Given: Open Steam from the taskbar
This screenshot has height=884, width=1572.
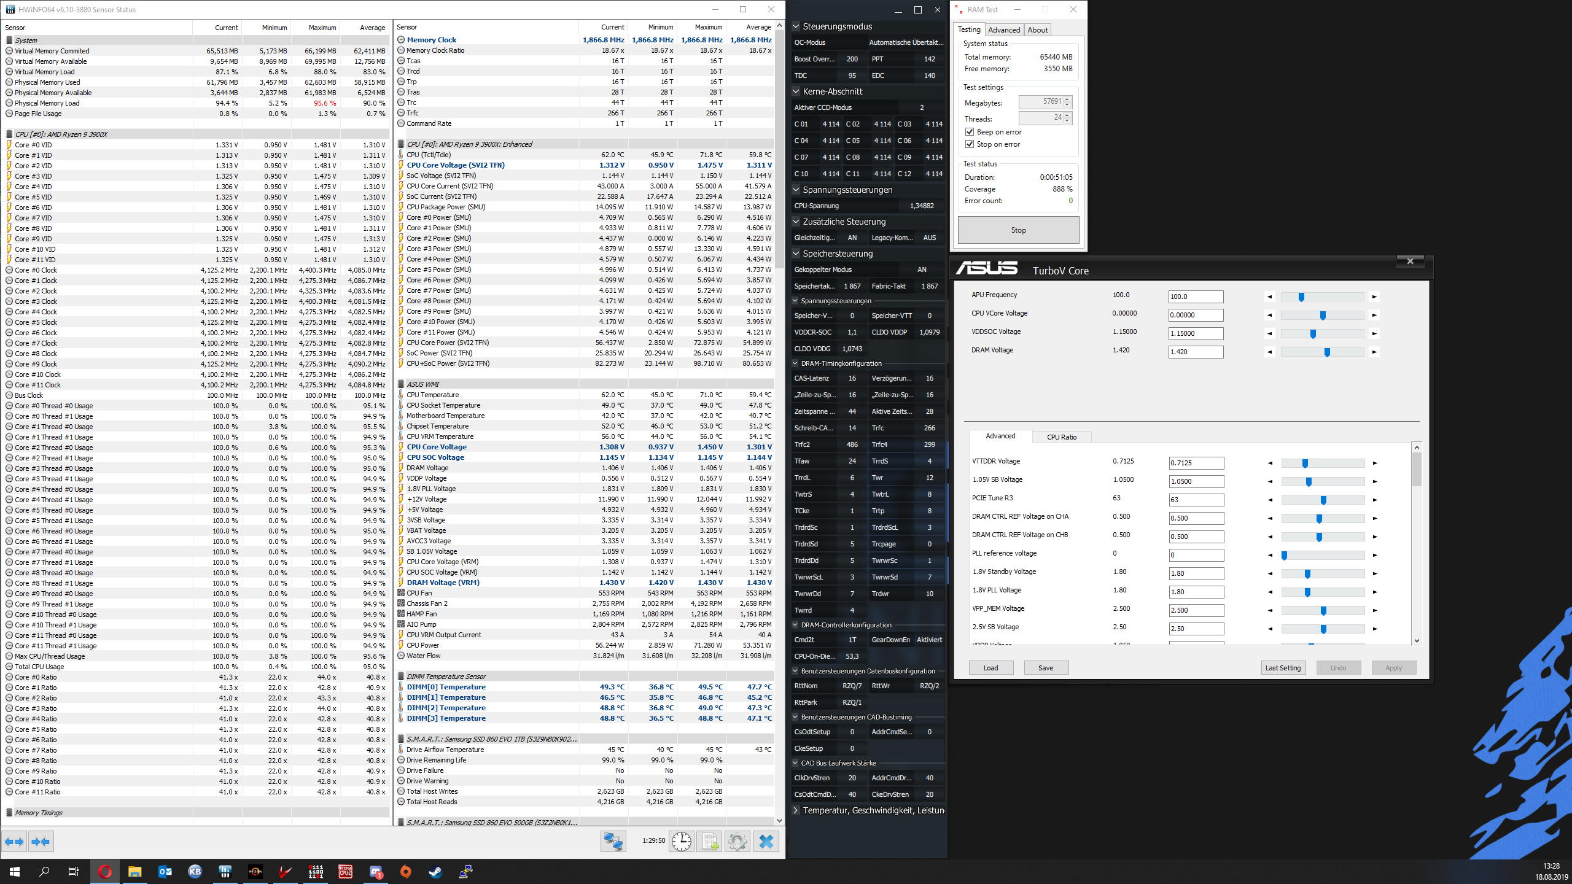Looking at the screenshot, I should pyautogui.click(x=435, y=871).
